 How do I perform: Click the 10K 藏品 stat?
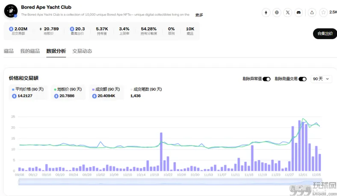coord(190,31)
